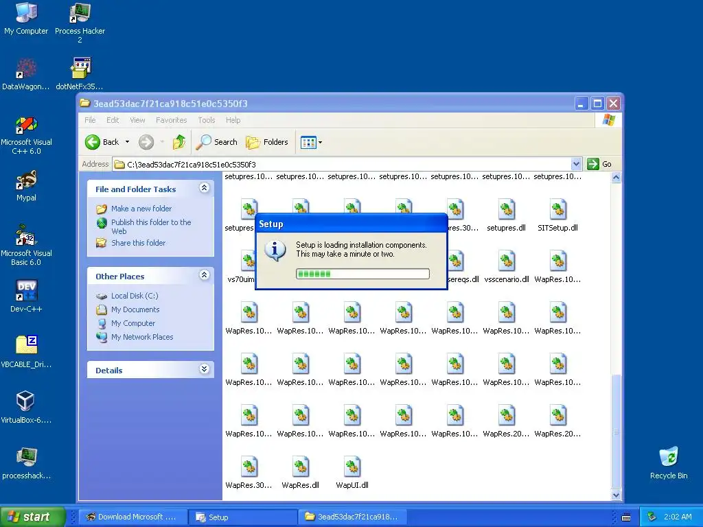The height and width of the screenshot is (527, 703).
Task: Click the keyboard icon on taskbar
Action: [x=626, y=517]
